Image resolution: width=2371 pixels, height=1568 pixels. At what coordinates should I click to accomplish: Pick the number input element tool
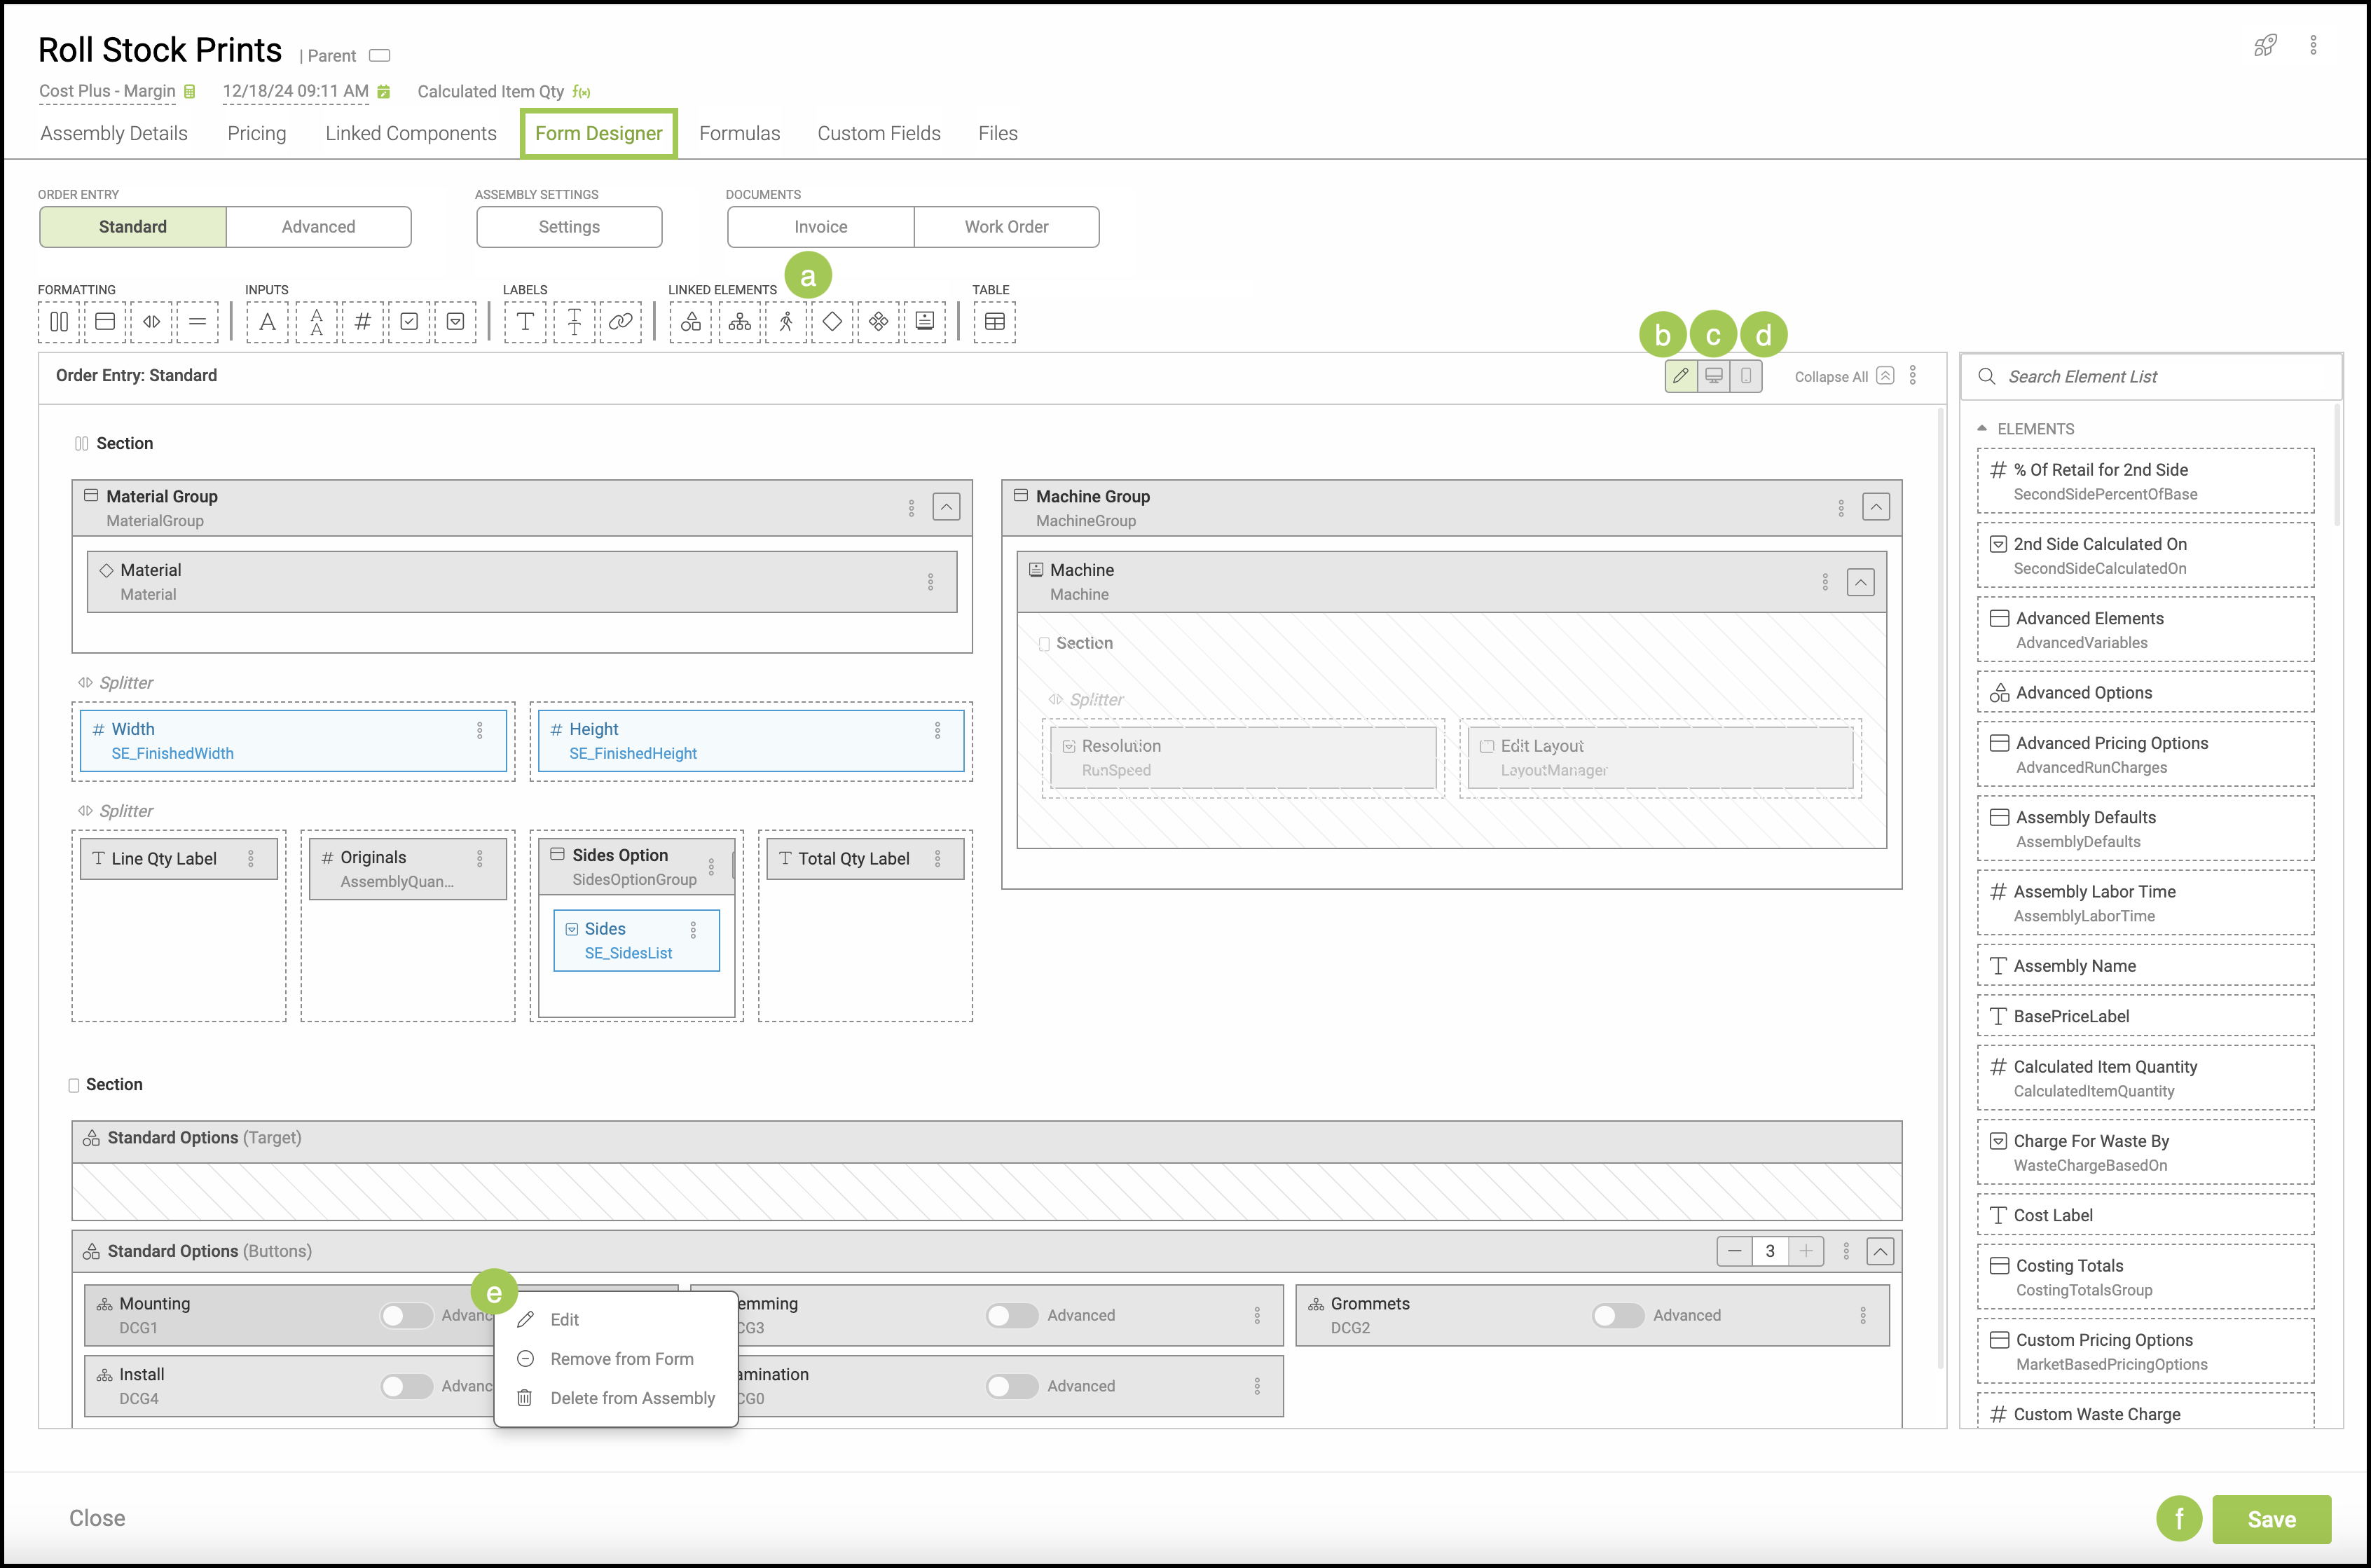pyautogui.click(x=363, y=322)
